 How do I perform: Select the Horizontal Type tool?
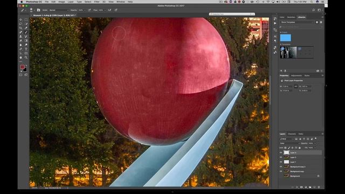tap(26, 49)
